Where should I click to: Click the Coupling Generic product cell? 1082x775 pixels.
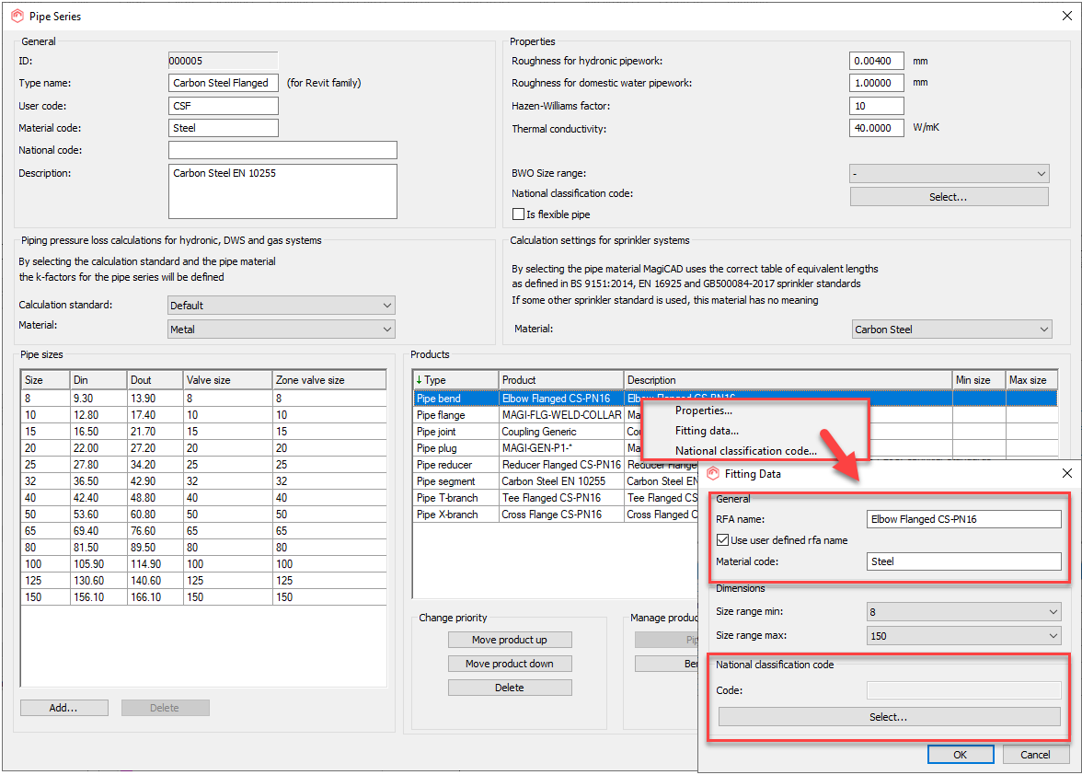coord(561,432)
